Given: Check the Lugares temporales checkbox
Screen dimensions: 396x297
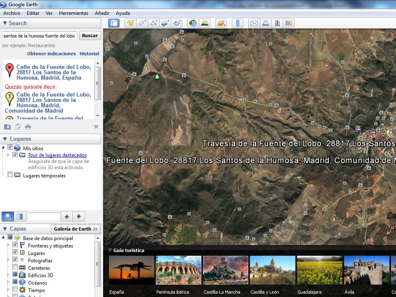Looking at the screenshot, I should tap(10, 174).
